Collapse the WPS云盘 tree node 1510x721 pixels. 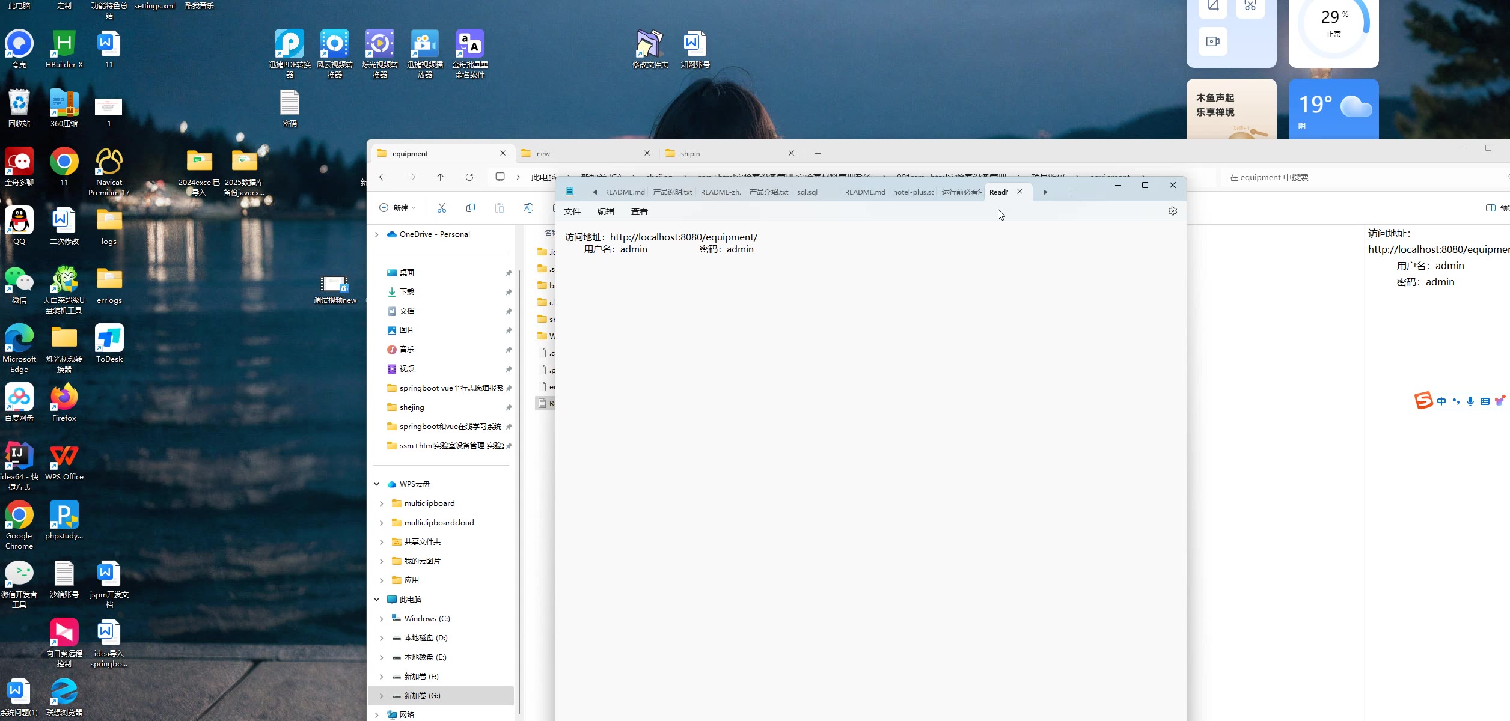pos(377,484)
